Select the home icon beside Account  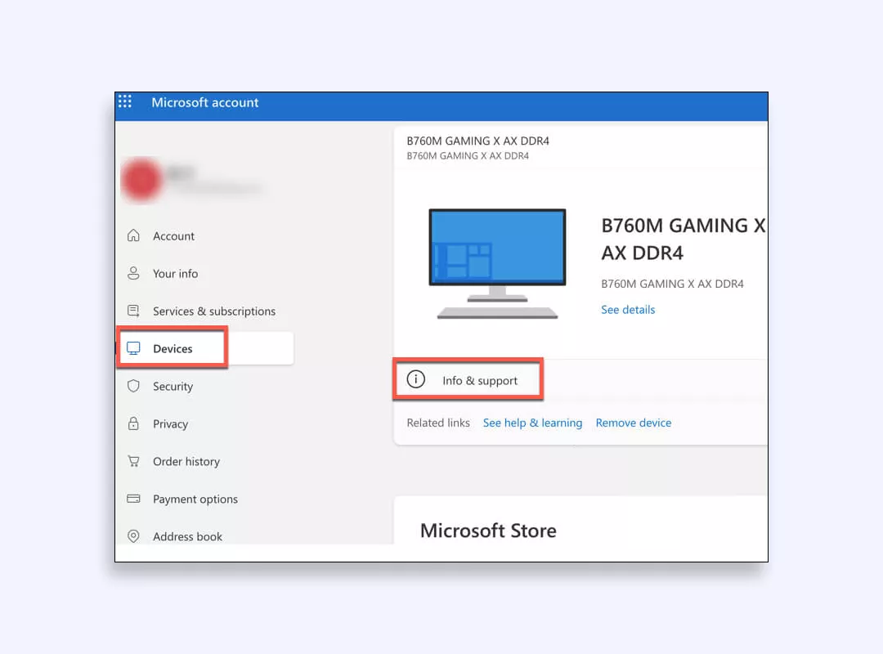coord(134,235)
